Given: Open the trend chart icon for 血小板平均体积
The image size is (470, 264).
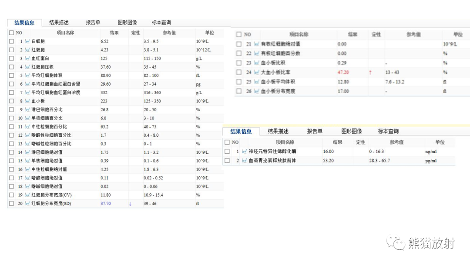Looking at the screenshot, I should (256, 82).
